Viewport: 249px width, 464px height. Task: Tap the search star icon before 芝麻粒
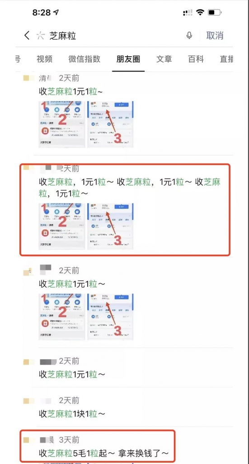tap(40, 36)
